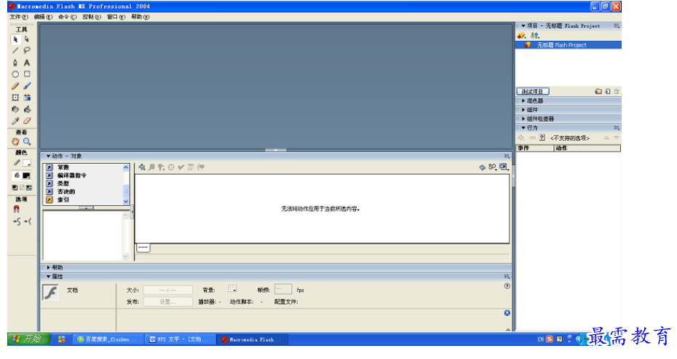Select the Pen tool
The width and height of the screenshot is (677, 359).
click(15, 63)
